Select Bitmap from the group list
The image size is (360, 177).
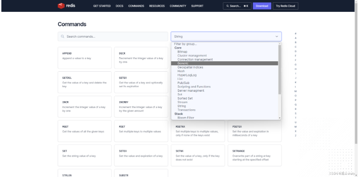pyautogui.click(x=224, y=52)
